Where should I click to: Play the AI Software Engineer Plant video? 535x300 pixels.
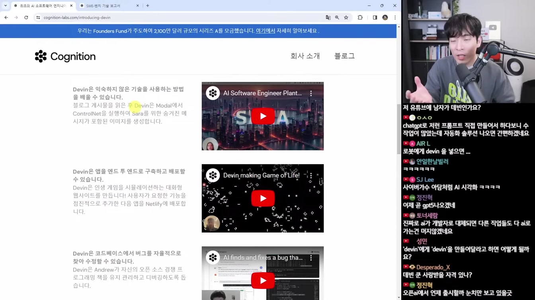pos(263,116)
